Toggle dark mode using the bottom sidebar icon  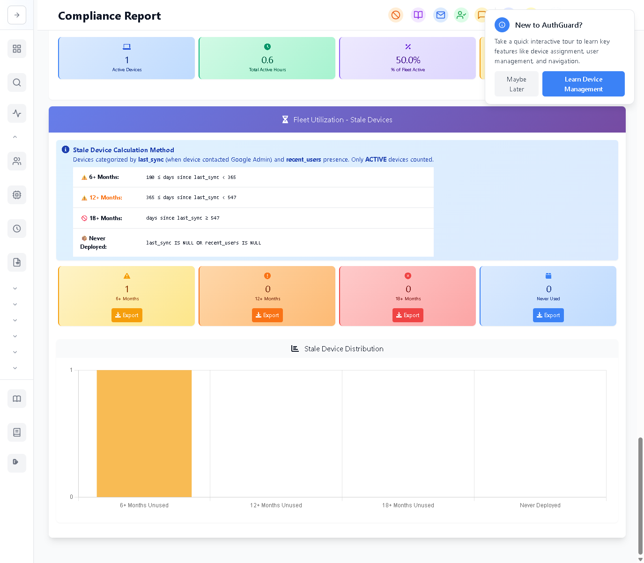point(17,463)
